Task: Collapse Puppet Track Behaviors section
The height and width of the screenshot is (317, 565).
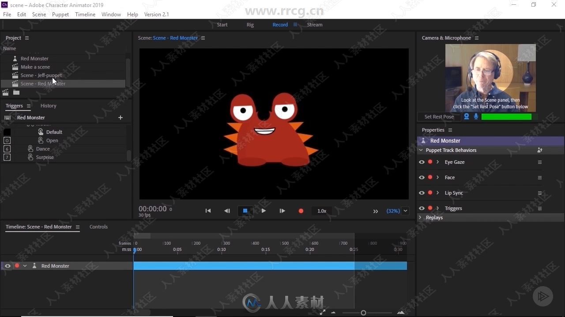Action: 421,150
